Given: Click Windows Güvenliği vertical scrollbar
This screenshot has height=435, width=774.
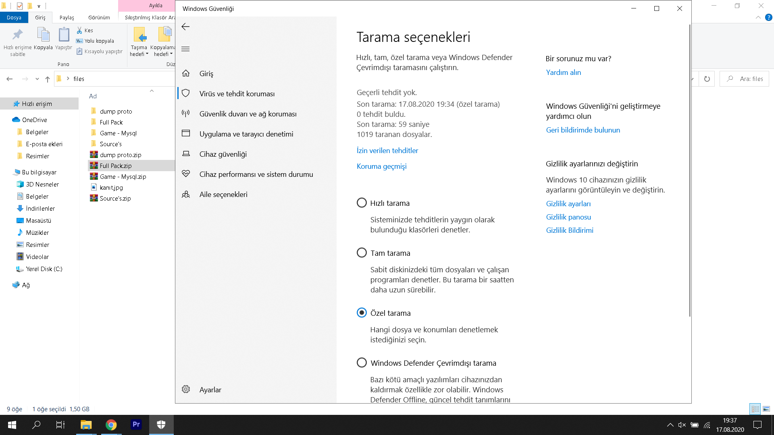Looking at the screenshot, I should (689, 170).
